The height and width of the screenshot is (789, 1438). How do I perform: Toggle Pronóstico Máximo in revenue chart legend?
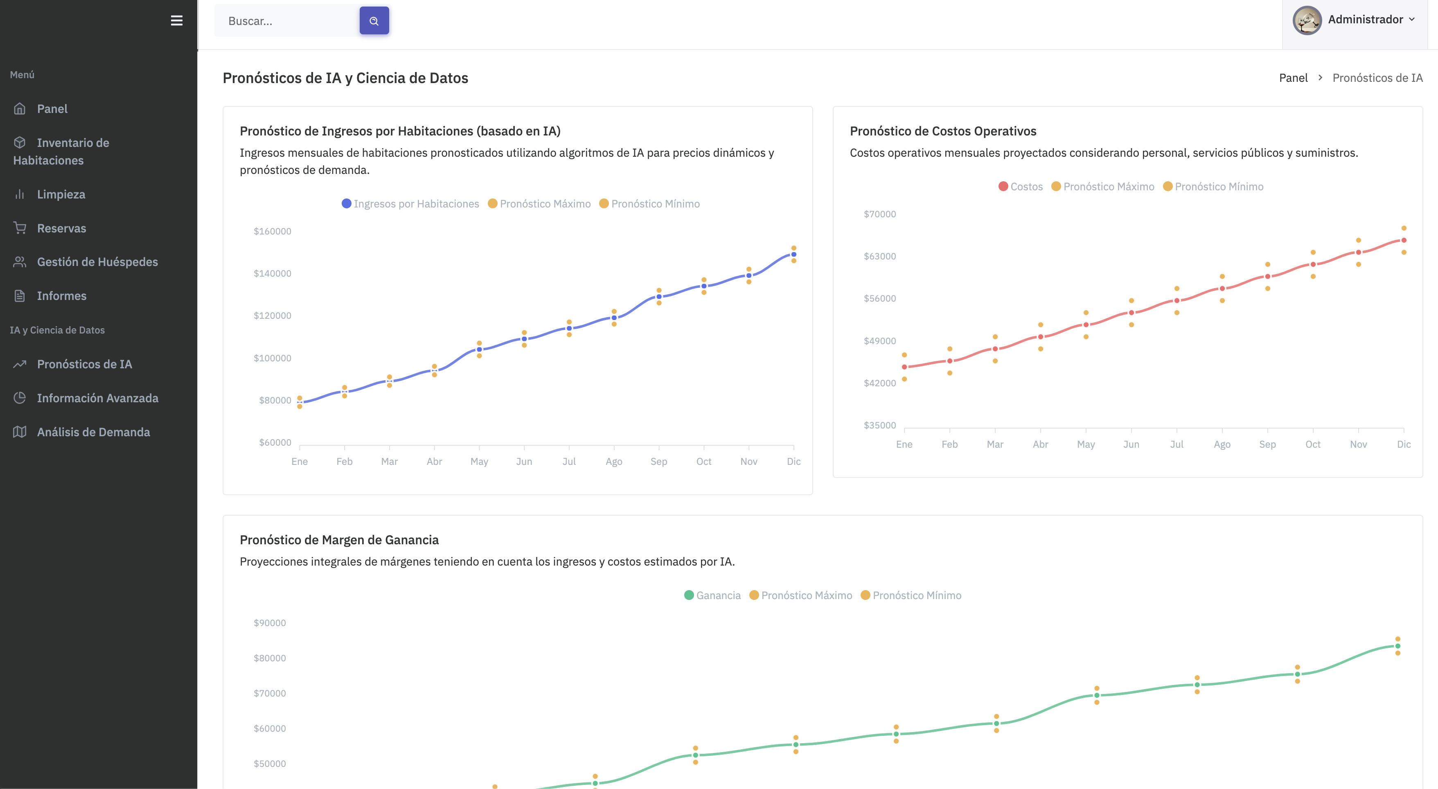(x=539, y=203)
